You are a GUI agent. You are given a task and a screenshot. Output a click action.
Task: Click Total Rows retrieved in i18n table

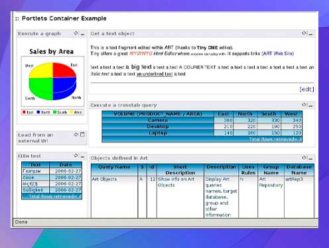[x=55, y=196]
